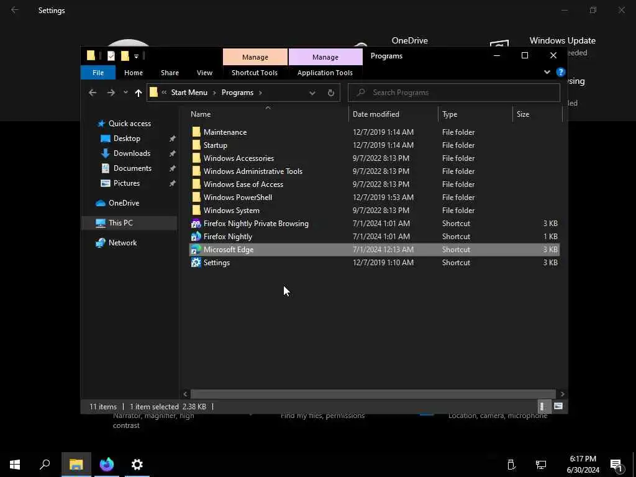Viewport: 636px width, 477px height.
Task: Open taskbar search magnifier
Action: pyautogui.click(x=45, y=465)
